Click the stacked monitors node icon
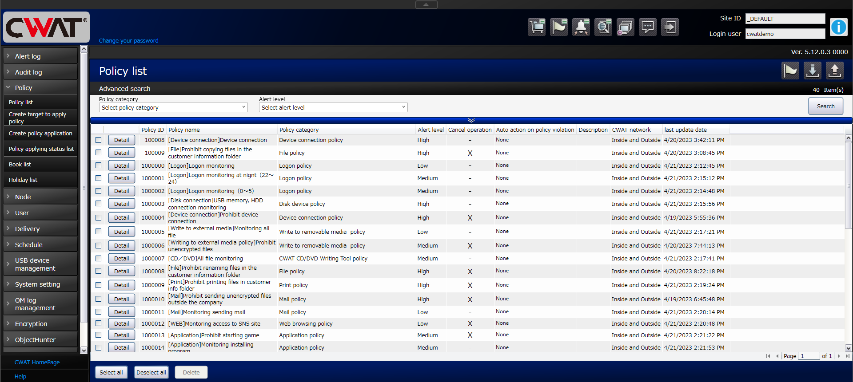853x382 pixels. pos(626,27)
